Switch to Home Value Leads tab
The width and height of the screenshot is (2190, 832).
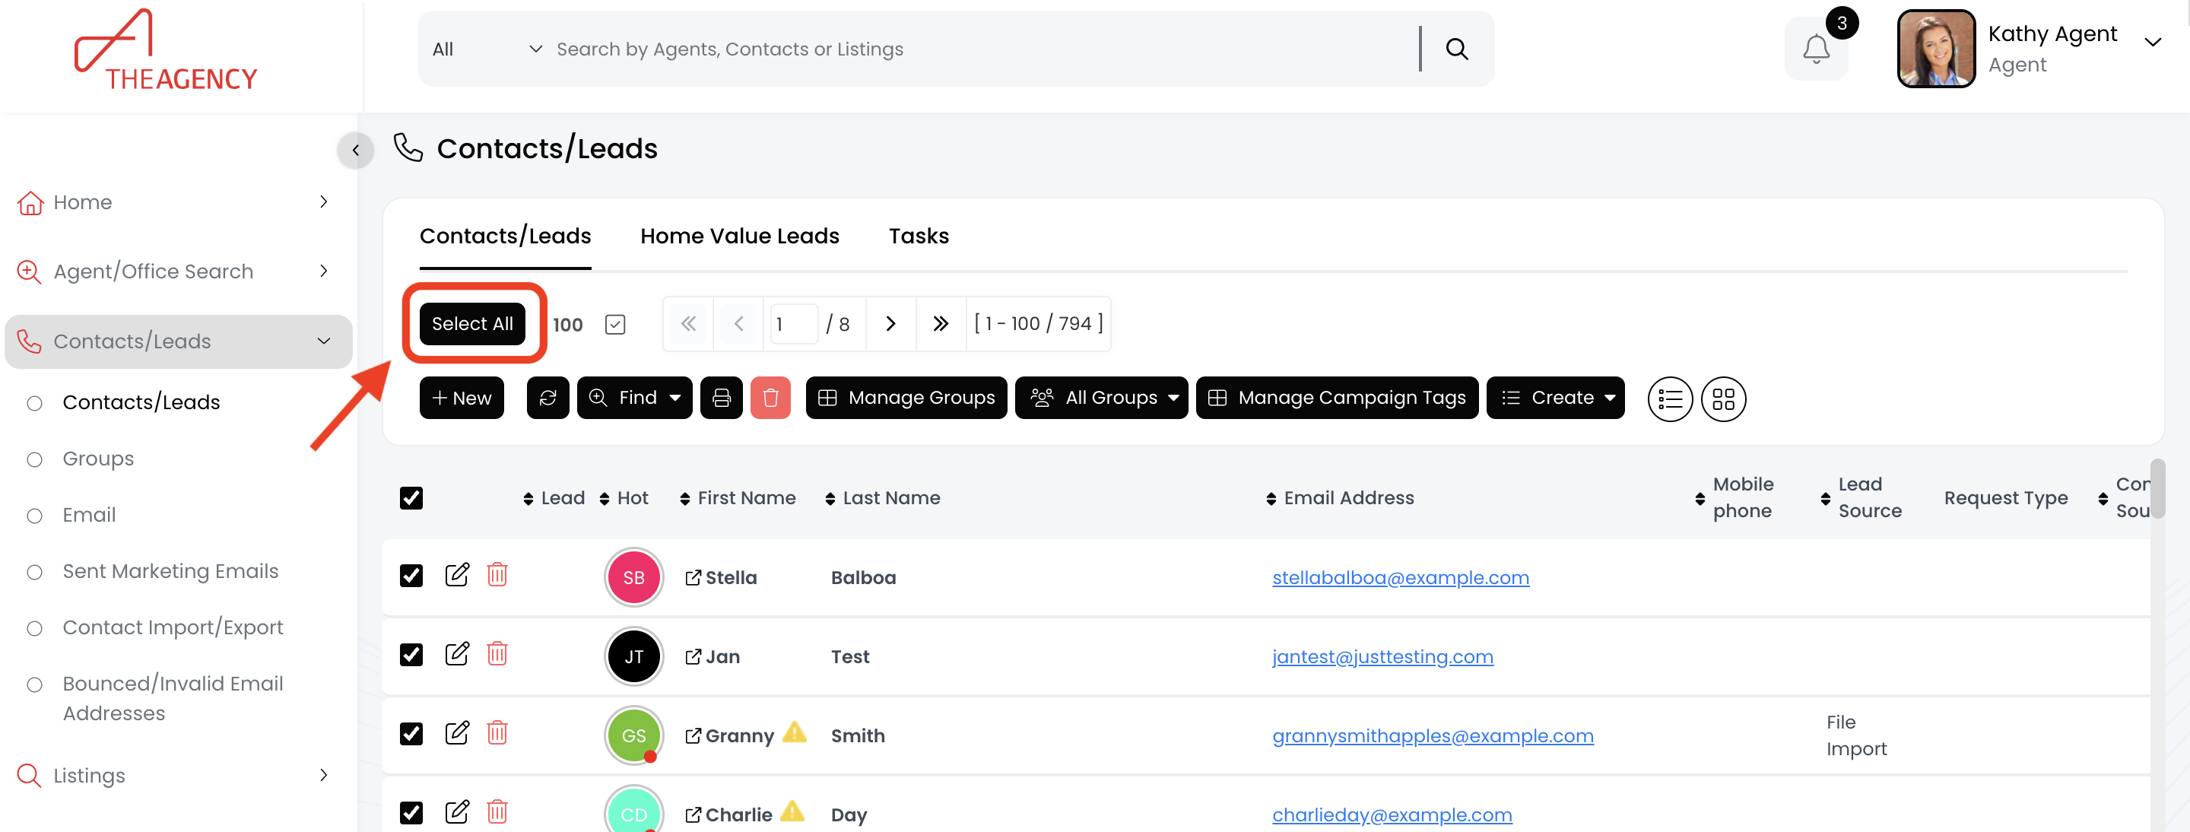[739, 236]
